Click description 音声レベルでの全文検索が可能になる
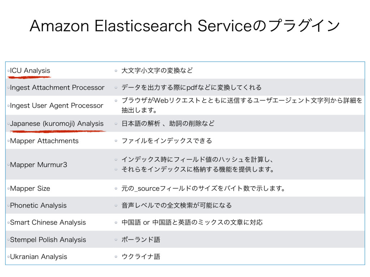Image resolution: width=370 pixels, height=277 pixels. click(176, 205)
